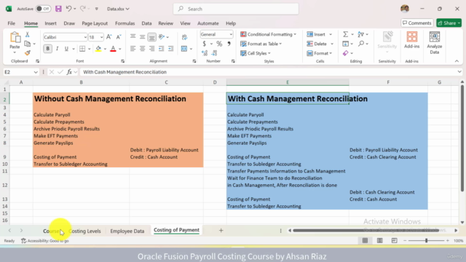The height and width of the screenshot is (262, 466).
Task: Open the Add-ins icon
Action: [411, 40]
